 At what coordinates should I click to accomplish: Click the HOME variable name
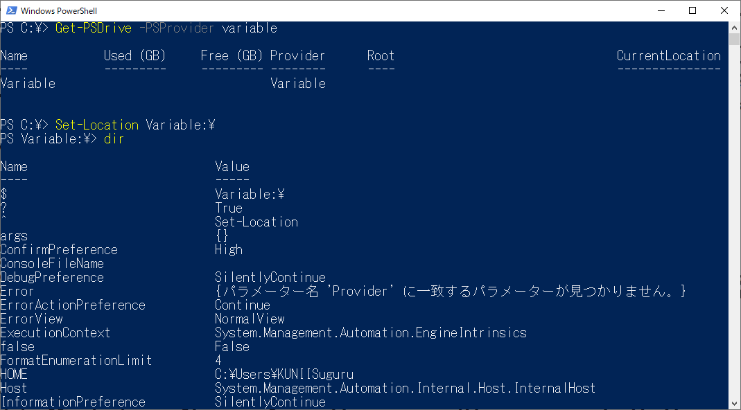[x=15, y=374]
